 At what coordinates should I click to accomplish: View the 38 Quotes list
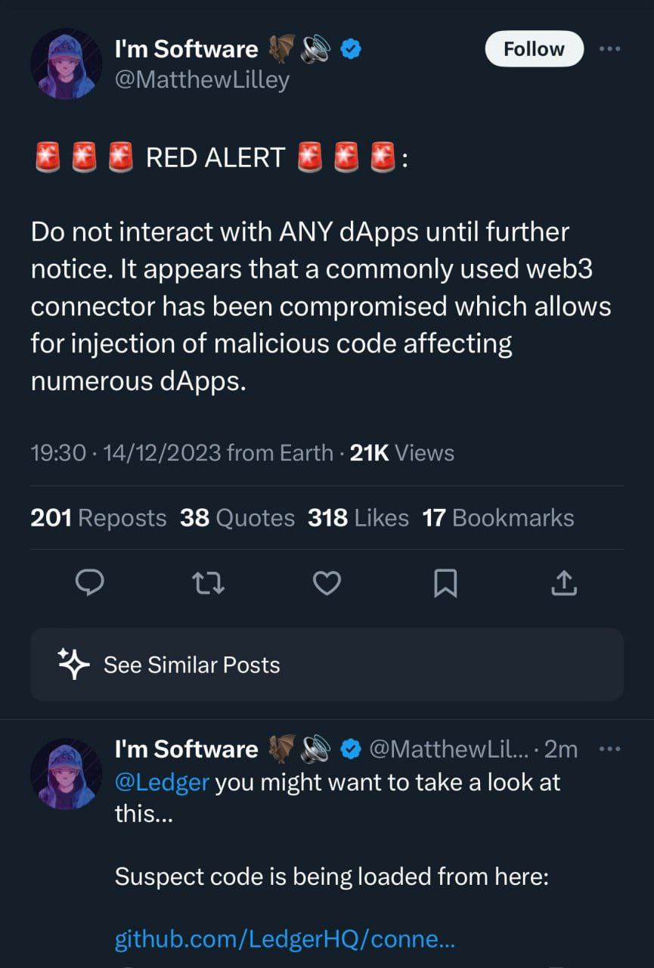(237, 518)
